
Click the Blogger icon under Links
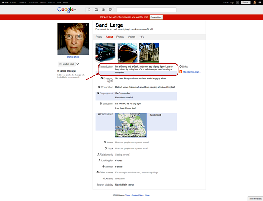click(x=180, y=72)
